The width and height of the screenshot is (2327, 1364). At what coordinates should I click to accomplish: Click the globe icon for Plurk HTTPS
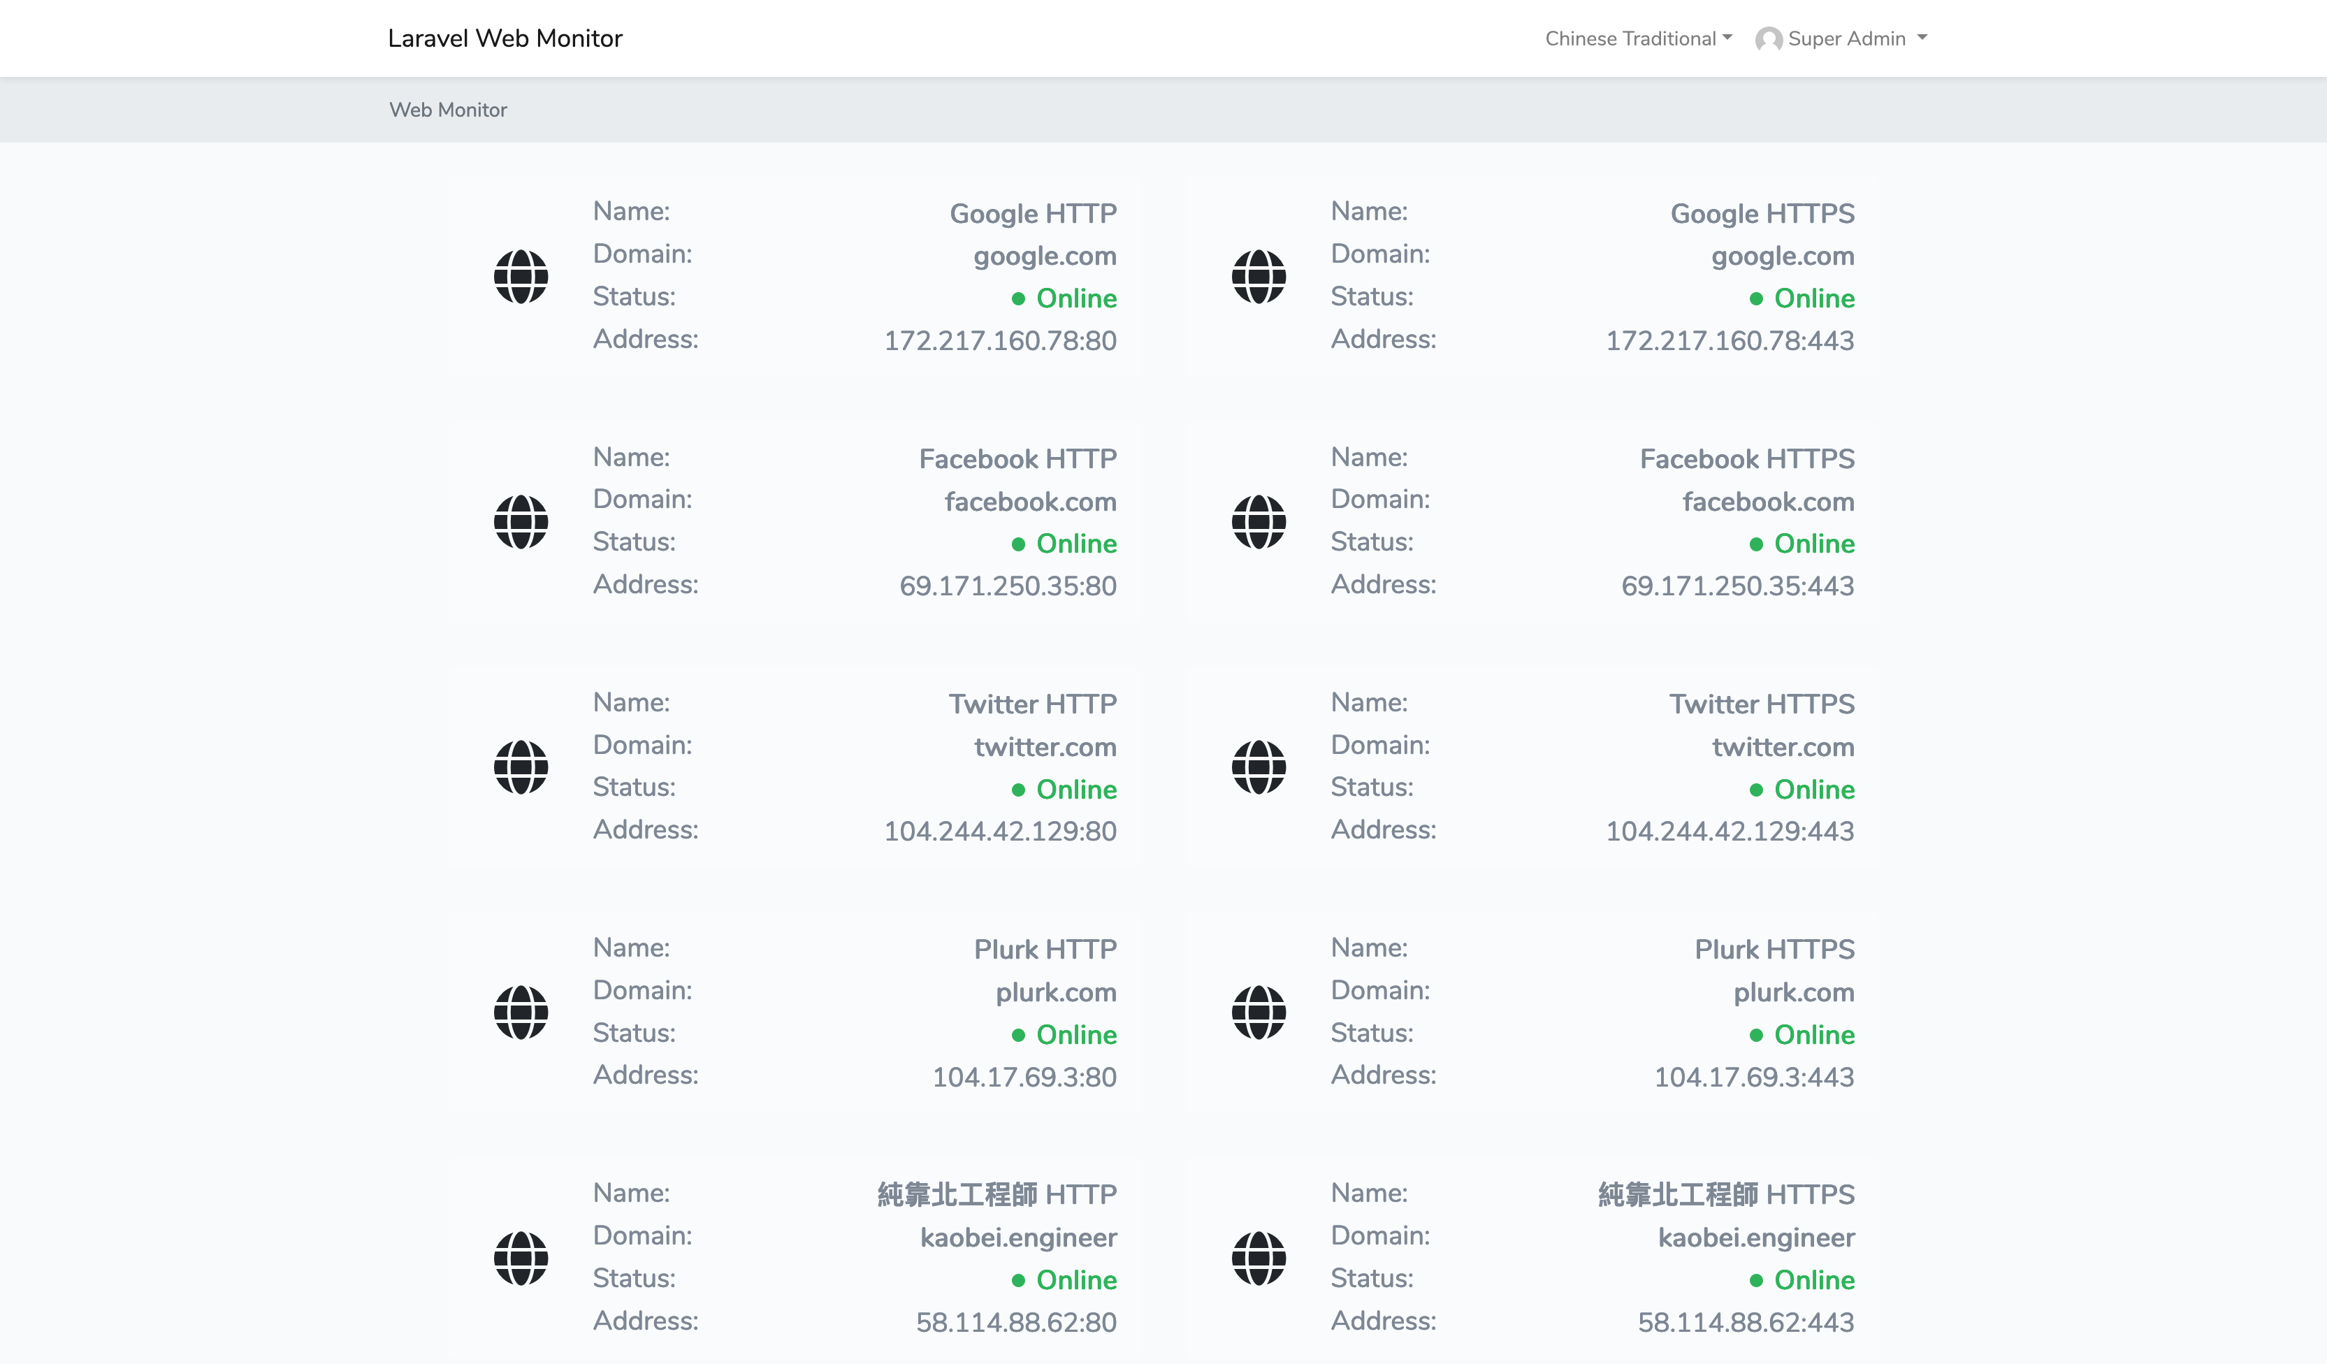tap(1259, 1012)
